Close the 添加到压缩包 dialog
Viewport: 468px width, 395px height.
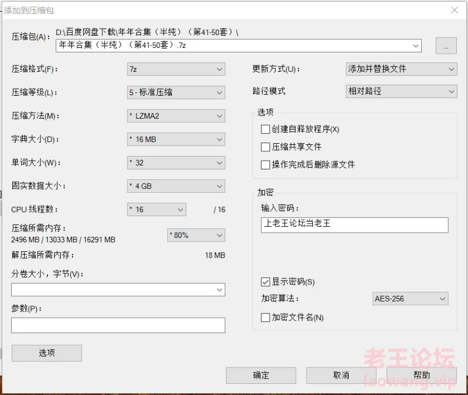[x=455, y=11]
